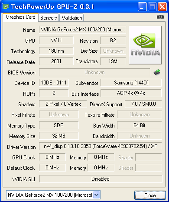Click the "DirectX Support" label

tap(106, 104)
